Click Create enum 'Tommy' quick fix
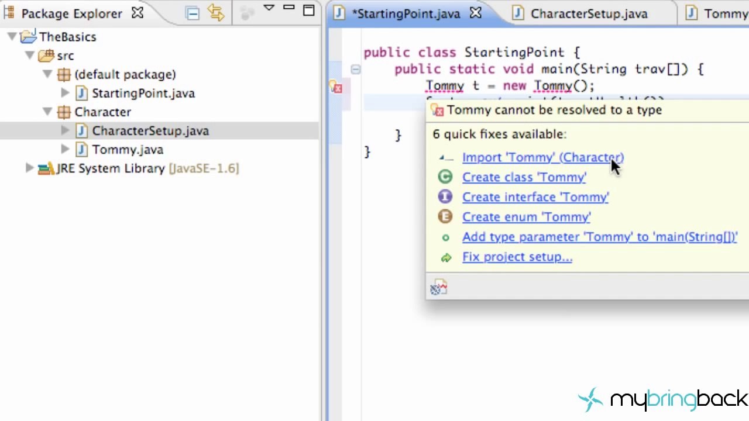The width and height of the screenshot is (749, 421). [x=527, y=217]
